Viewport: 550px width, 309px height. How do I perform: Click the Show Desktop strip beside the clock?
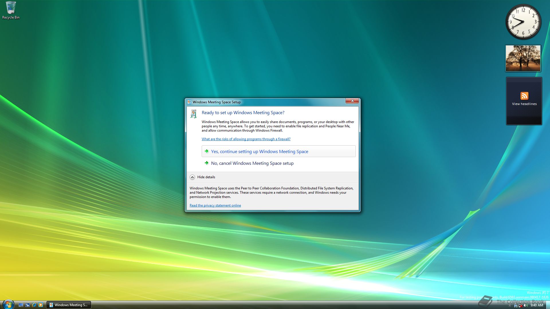(548, 305)
